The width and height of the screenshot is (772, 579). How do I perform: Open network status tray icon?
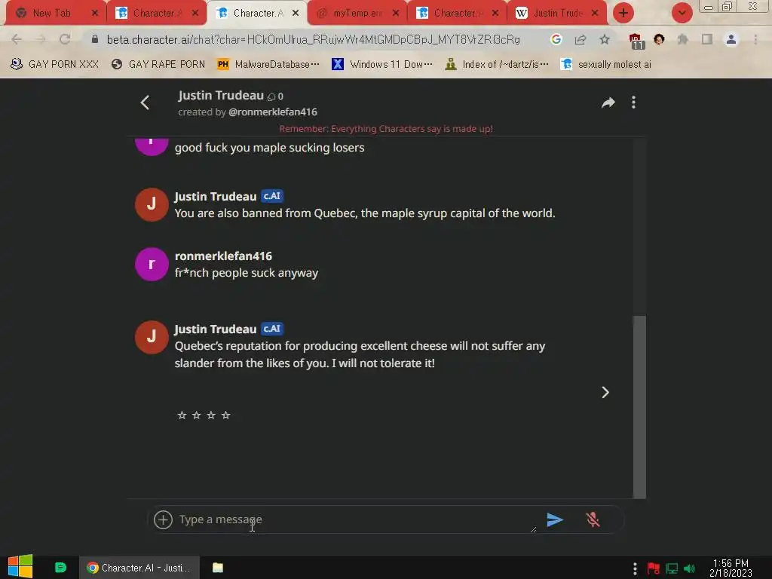(672, 568)
